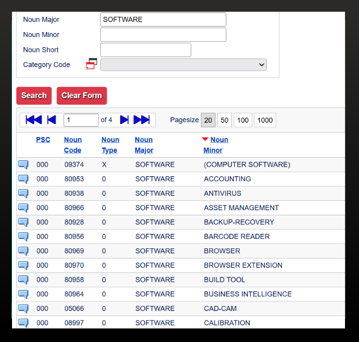Viewport: 359px width, 342px height.
Task: Open details icon for ANTIVIRUS row
Action: 24,193
